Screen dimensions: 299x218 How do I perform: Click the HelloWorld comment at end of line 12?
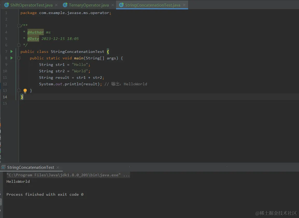[136, 84]
